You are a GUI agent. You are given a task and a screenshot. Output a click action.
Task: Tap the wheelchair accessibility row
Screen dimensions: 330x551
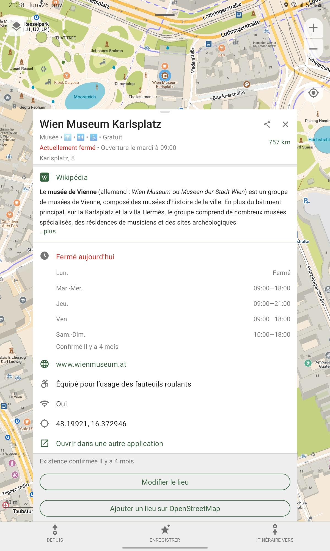pos(165,384)
